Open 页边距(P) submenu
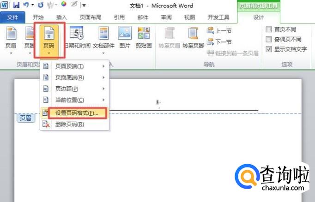This screenshot has width=315, height=202. (x=75, y=89)
